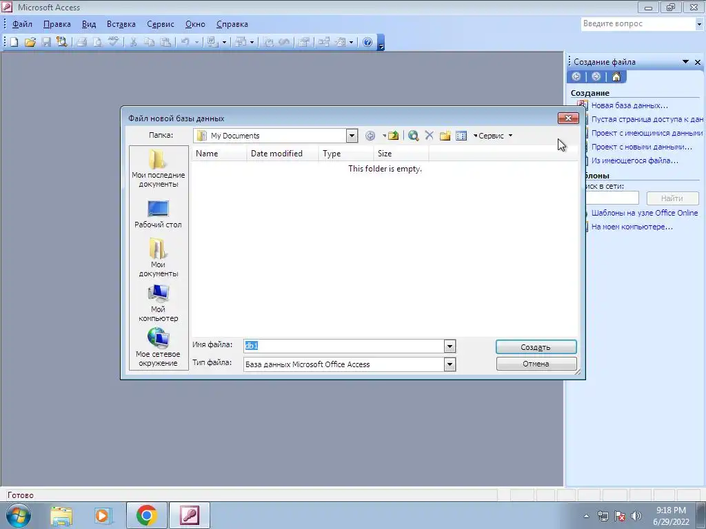
Task: Open Мой компьютер sidebar location
Action: tap(158, 303)
